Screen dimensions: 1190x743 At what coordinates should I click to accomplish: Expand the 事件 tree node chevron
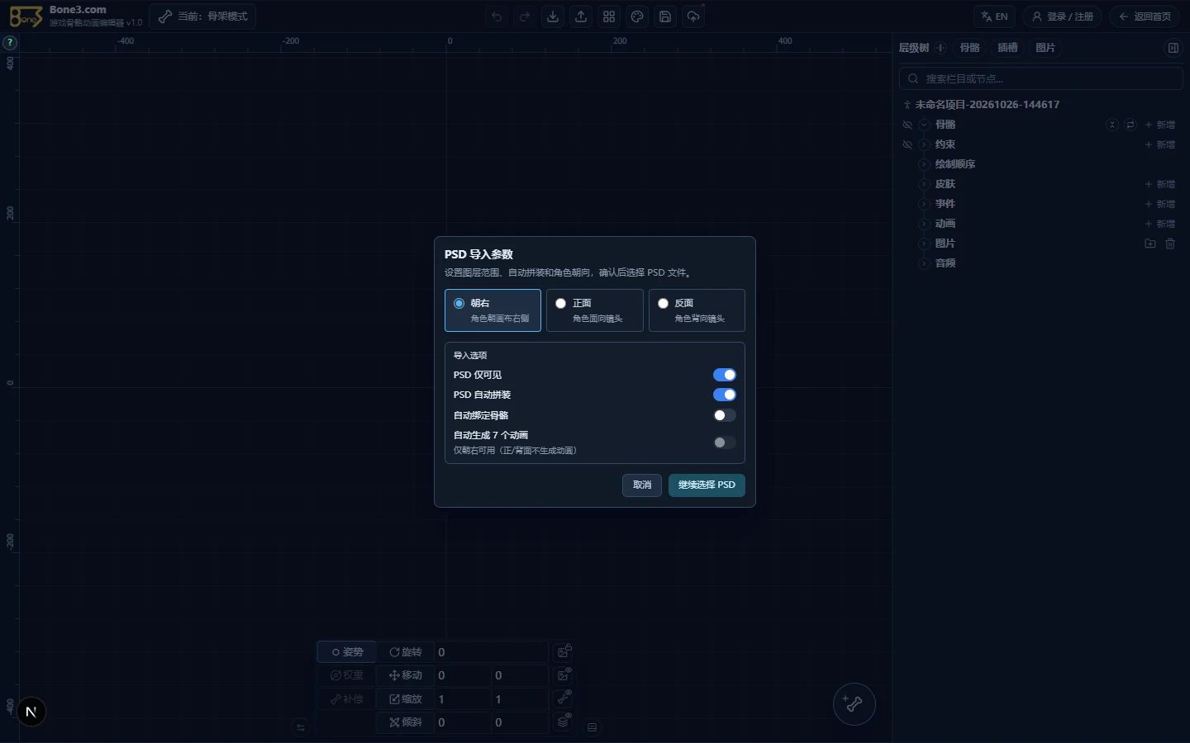924,204
